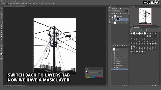161x90 pixels.
Task: Open the Opacity slider arrow in the options bar
Action: pos(28,4)
